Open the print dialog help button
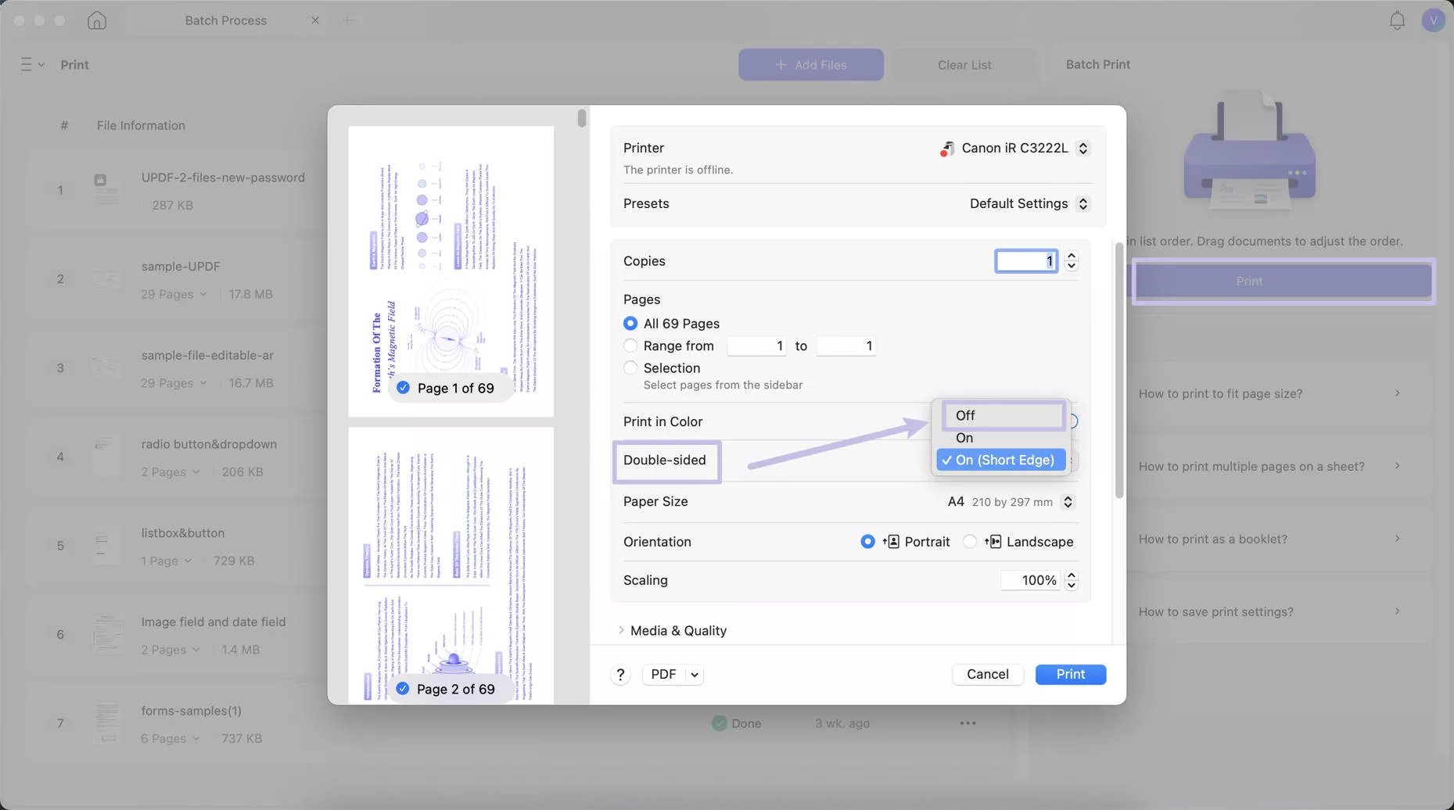 coord(620,675)
